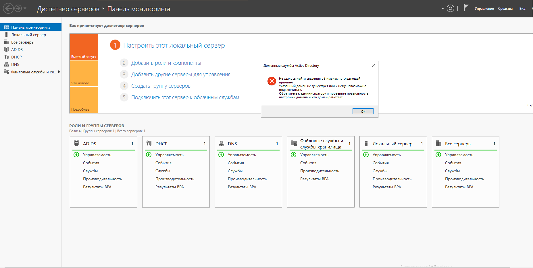Image resolution: width=533 pixels, height=268 pixels.
Task: Click OK in the Active Directory error dialog
Action: click(x=363, y=111)
